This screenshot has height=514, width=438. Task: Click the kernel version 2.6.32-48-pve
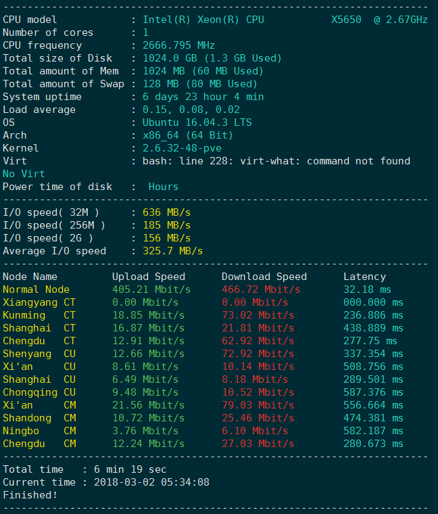182,148
